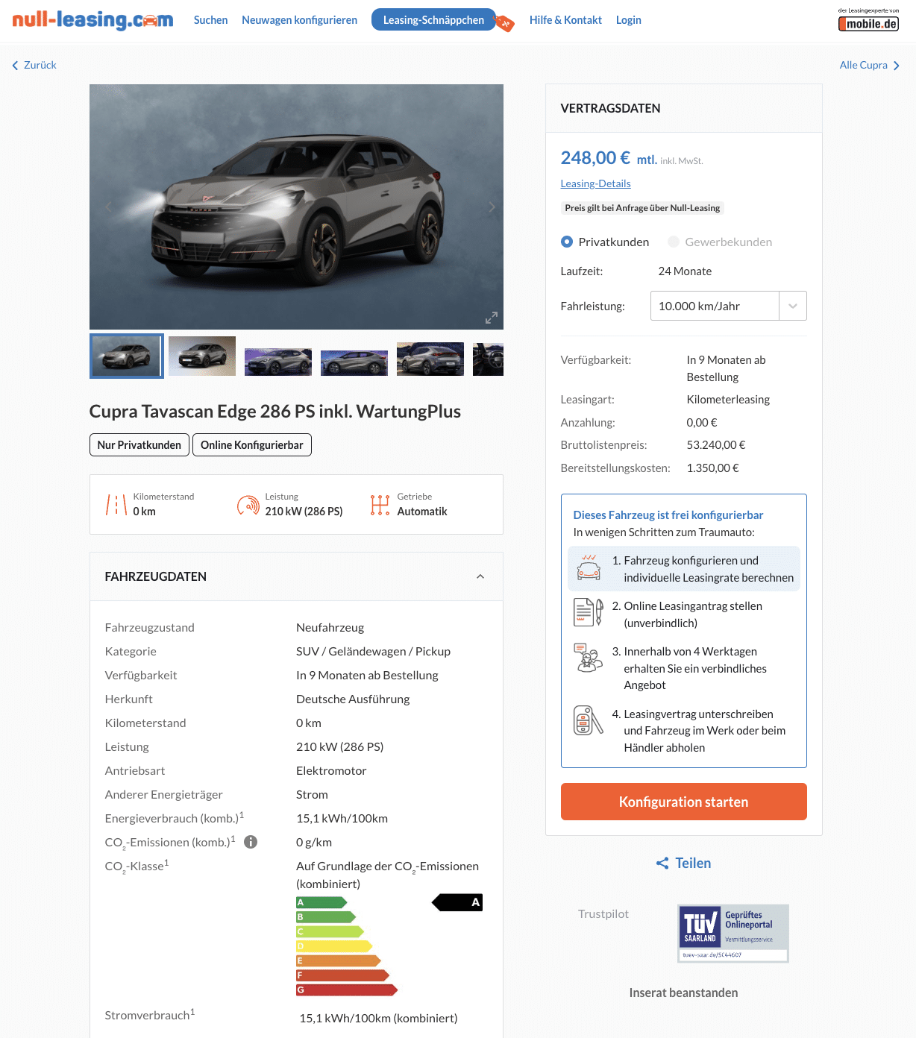Click Bruttolistenpreis value 53.240,00 €

tap(716, 444)
